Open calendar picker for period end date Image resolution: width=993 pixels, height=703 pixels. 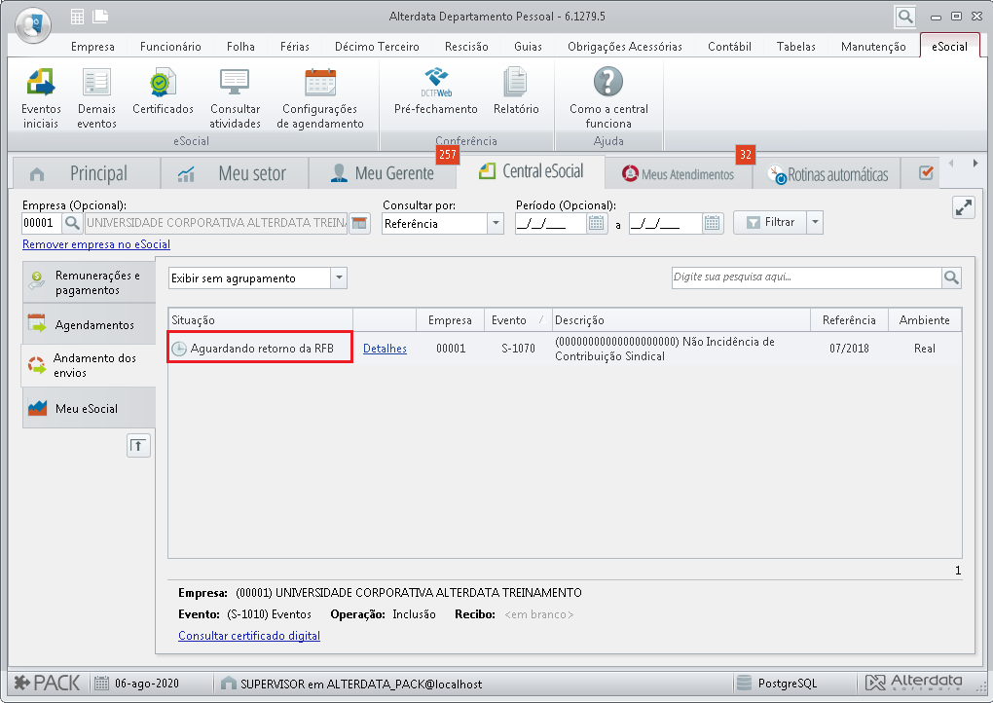(713, 223)
